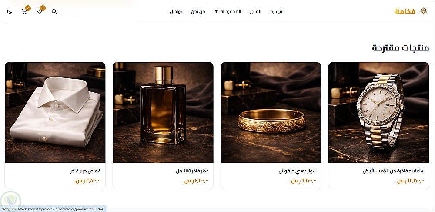The image size is (435, 212).
Task: Click the فخامة brand emblem icon
Action: pyautogui.click(x=423, y=11)
